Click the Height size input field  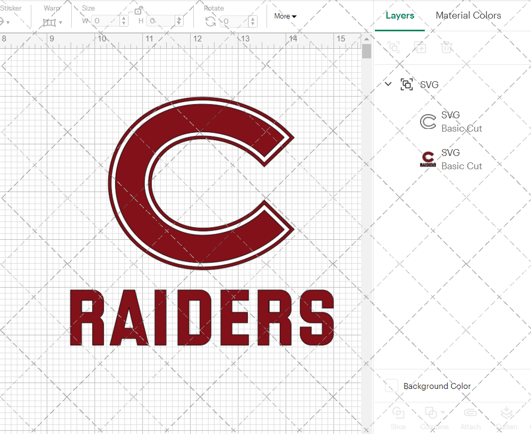coord(161,21)
